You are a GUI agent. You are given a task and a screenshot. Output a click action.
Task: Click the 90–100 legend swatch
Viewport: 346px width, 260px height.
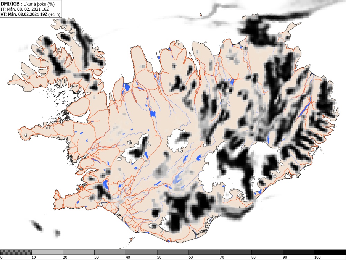[x=298, y=252]
